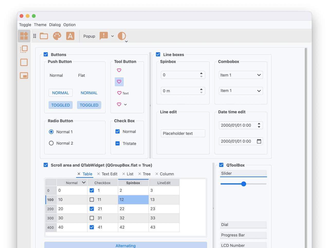
Task: Select the Normal 2 radio button
Action: (x=51, y=143)
